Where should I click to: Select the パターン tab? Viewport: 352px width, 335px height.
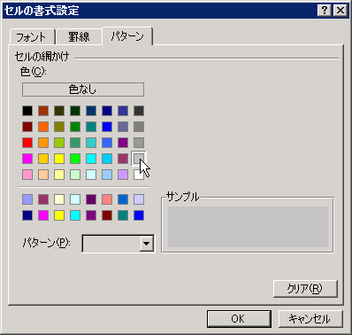(x=127, y=36)
